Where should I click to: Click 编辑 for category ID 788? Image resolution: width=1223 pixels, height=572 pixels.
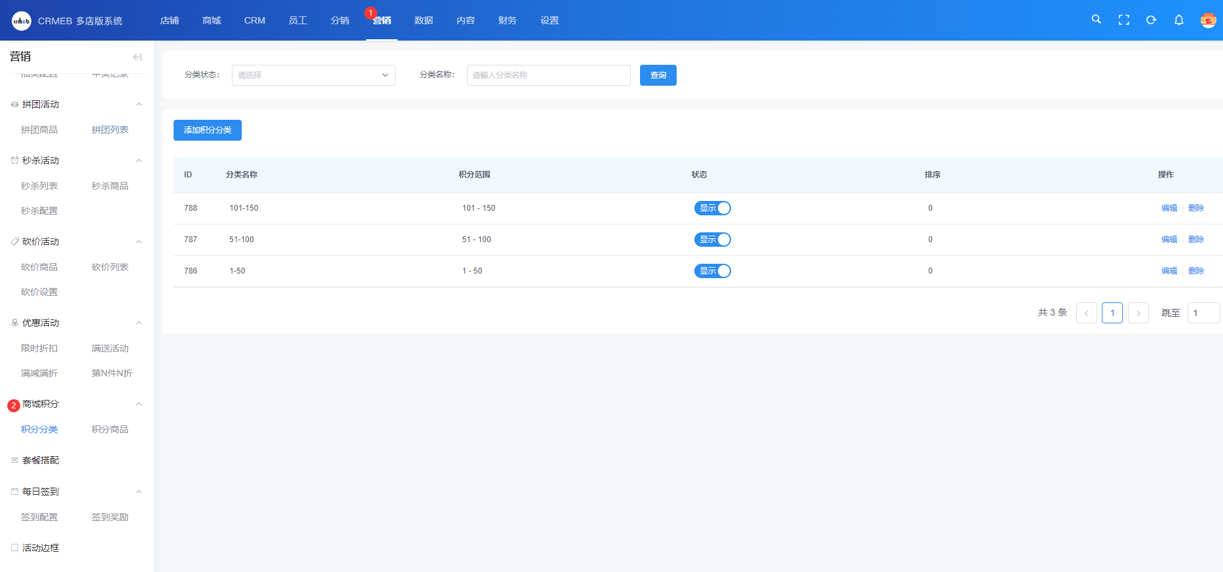pyautogui.click(x=1169, y=208)
